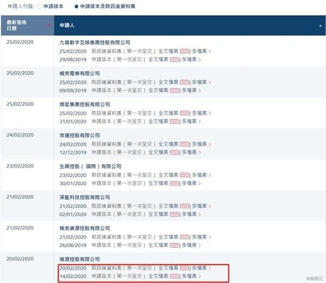Open 多檔案 for 生興控股 23/02/2020 row
The image size is (326, 283).
199,175
